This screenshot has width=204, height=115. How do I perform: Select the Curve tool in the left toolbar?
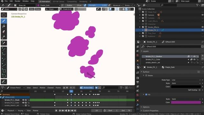click(x=4, y=65)
